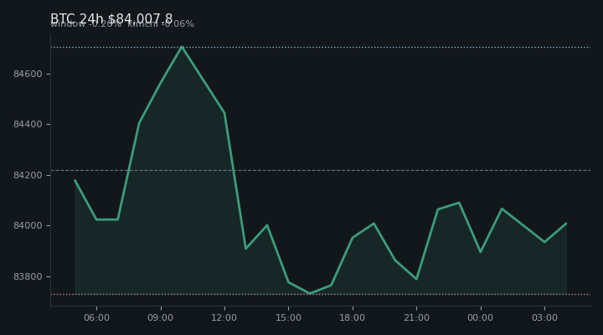Click the 83800 y-axis label
Screen dimensions: 603x335
coord(28,276)
